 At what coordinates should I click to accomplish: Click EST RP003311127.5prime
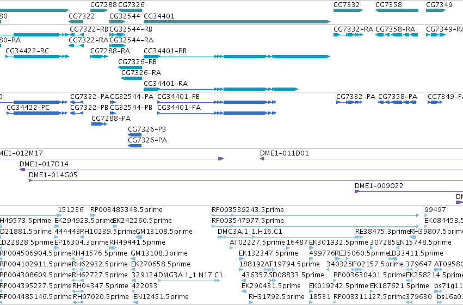click(335, 302)
